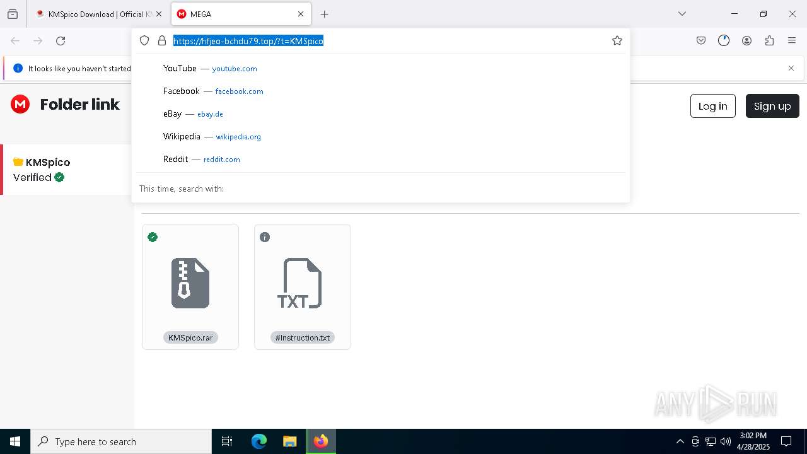The width and height of the screenshot is (807, 454).
Task: Open Firefox application hamburger menu
Action: [792, 40]
